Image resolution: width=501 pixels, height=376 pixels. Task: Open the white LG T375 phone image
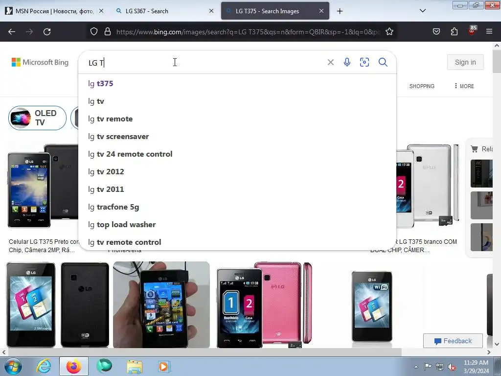coord(428,186)
